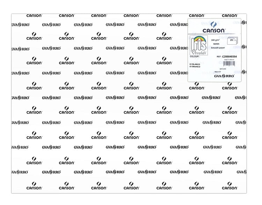The height and width of the screenshot is (205, 262).
Task: Click the 'EAN UPC' text below the barcode
Action: coord(223,69)
